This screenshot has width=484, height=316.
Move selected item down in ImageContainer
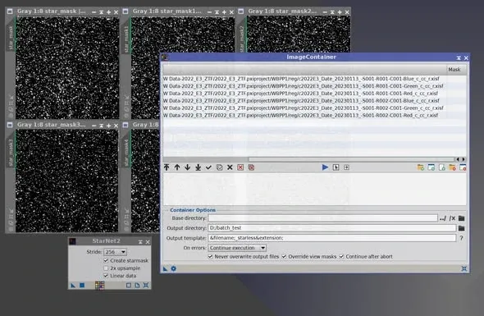pos(187,167)
